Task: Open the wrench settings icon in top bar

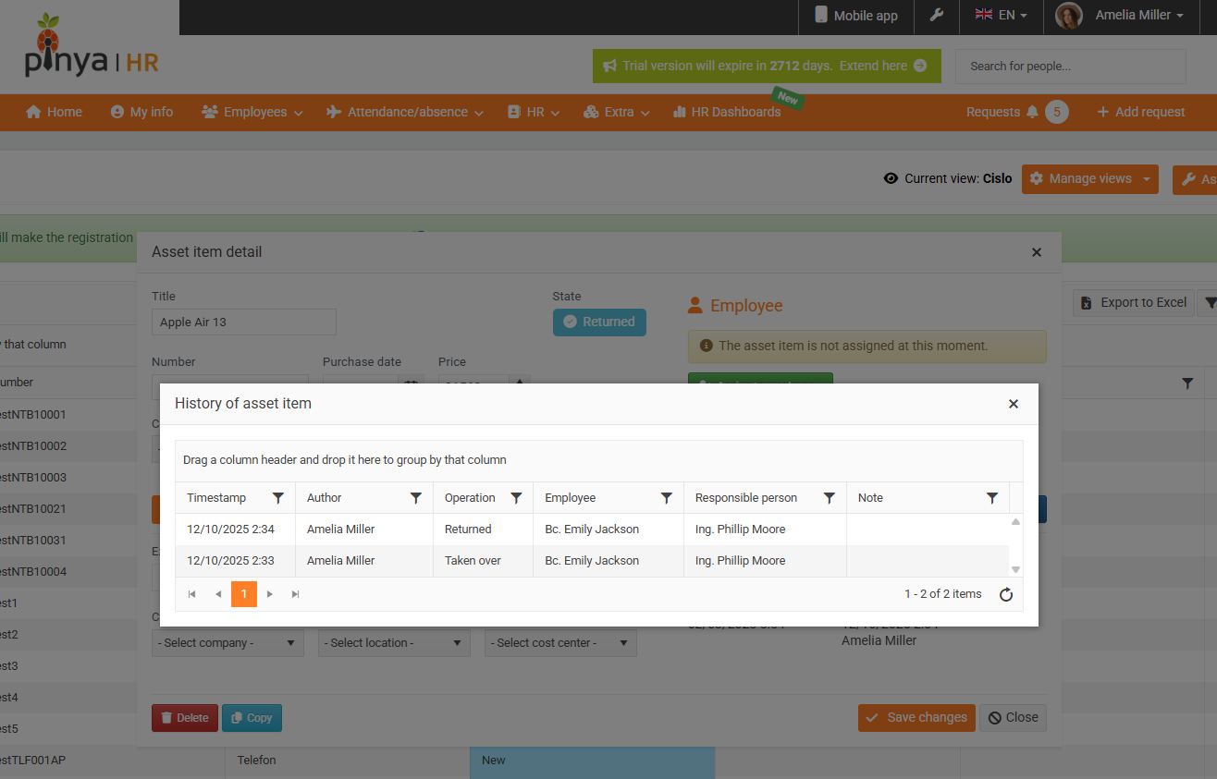Action: (936, 15)
